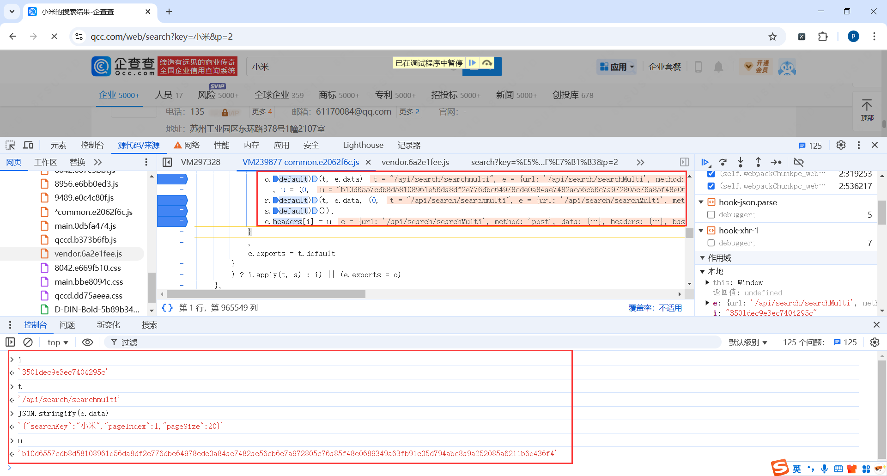Expand the e variable in scope
Image resolution: width=887 pixels, height=476 pixels.
[707, 303]
